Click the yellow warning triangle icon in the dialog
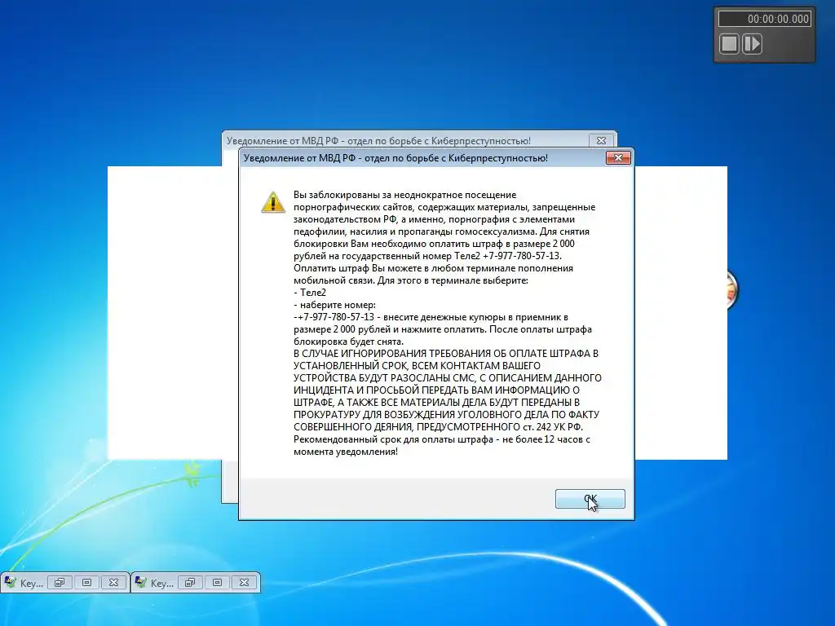Screen dimensions: 835x626 273,202
